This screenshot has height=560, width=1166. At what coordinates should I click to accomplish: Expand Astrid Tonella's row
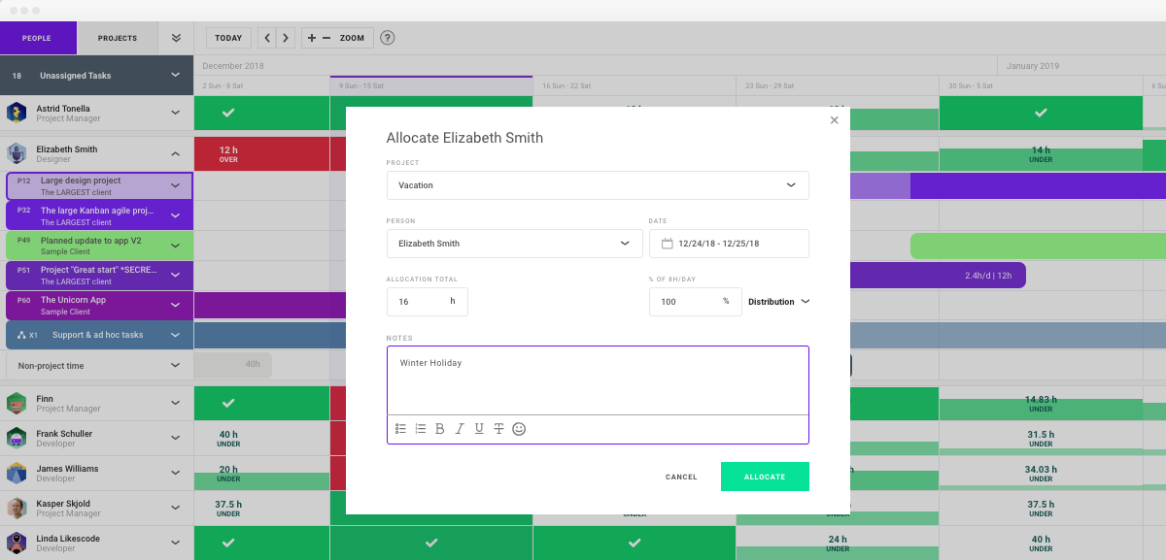(175, 113)
